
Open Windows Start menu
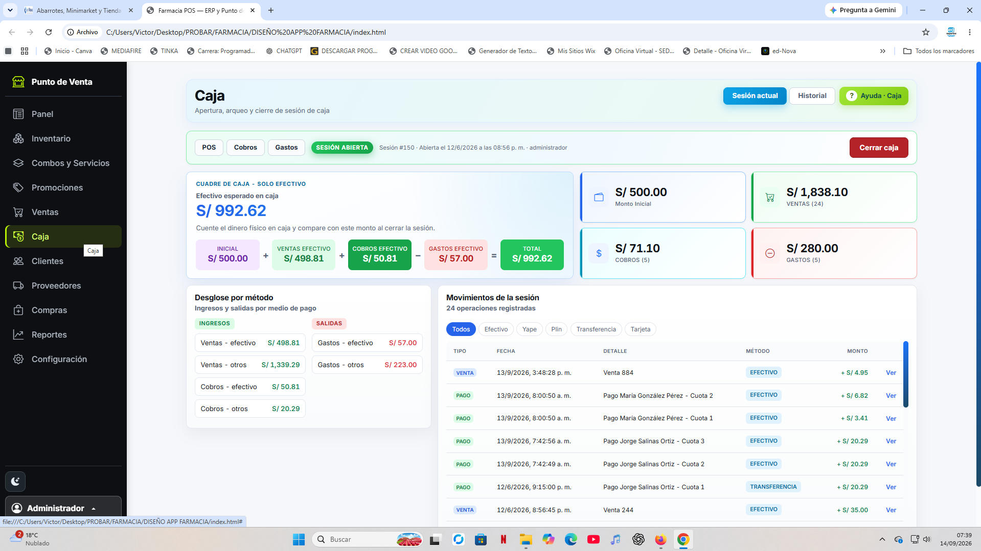(x=299, y=539)
